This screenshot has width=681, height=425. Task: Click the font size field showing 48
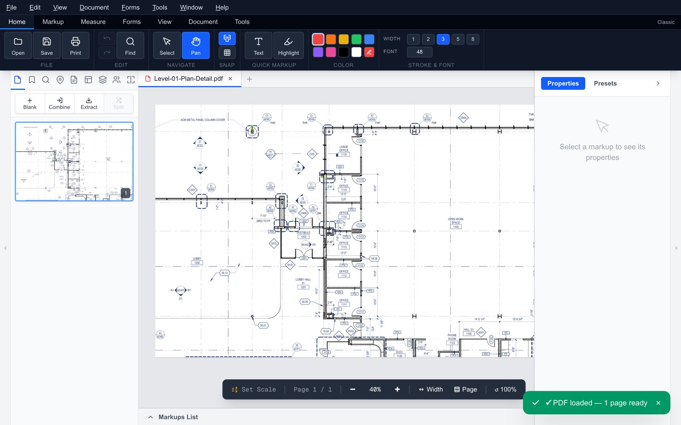420,52
